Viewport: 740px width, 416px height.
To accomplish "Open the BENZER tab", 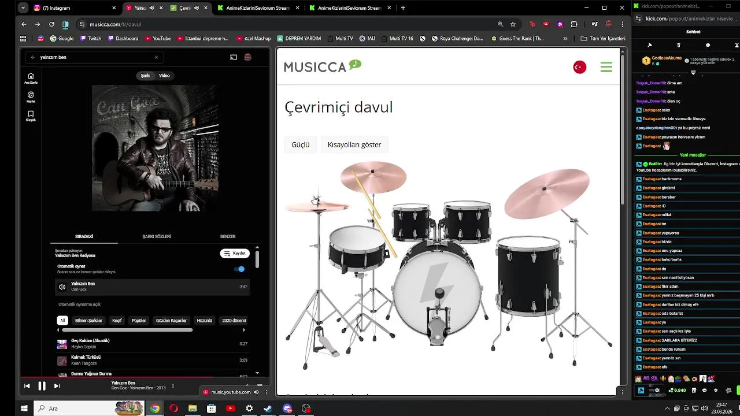I will tap(228, 236).
